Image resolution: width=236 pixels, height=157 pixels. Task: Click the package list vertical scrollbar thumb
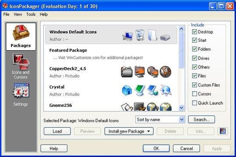tap(181, 50)
